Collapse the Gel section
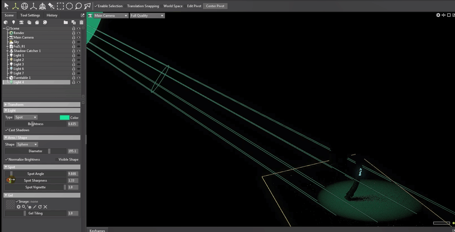 click(42, 195)
